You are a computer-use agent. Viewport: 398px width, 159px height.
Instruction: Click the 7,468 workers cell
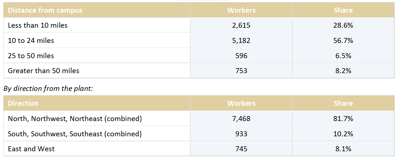pyautogui.click(x=241, y=119)
